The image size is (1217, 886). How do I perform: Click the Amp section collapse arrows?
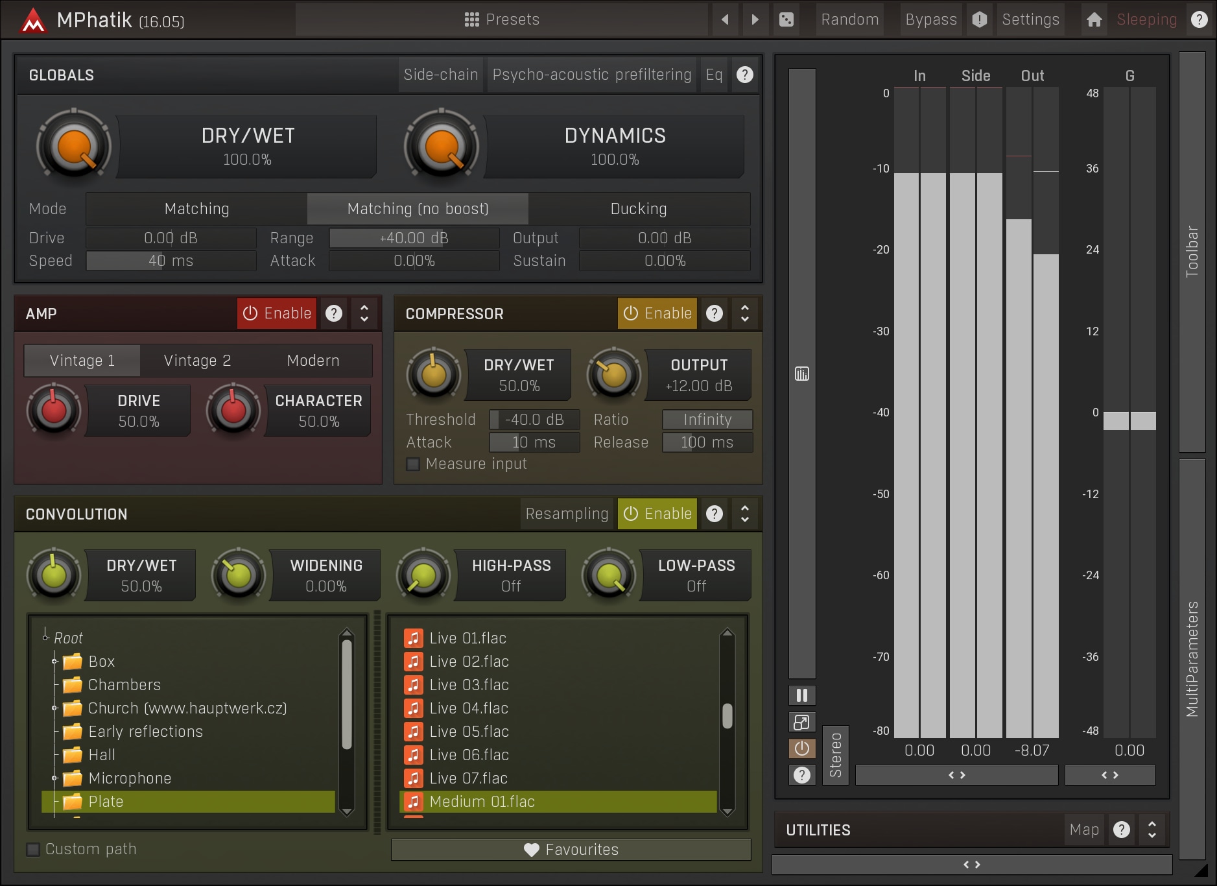tap(364, 314)
